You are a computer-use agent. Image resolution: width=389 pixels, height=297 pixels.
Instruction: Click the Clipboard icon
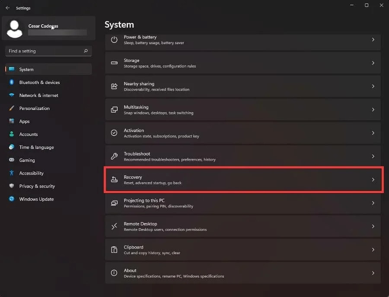114,249
